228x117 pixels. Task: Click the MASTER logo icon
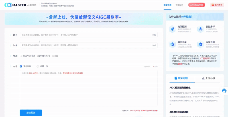pyautogui.click(x=8, y=5)
